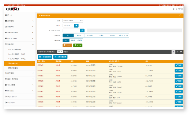The height and width of the screenshot is (116, 191).
Task: Select 確認依頼 filter 全て
Action: point(66,40)
